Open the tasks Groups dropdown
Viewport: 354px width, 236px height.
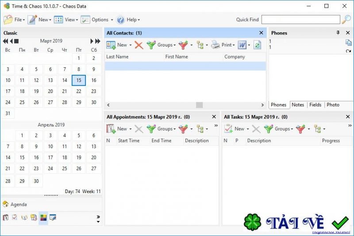tap(278, 129)
